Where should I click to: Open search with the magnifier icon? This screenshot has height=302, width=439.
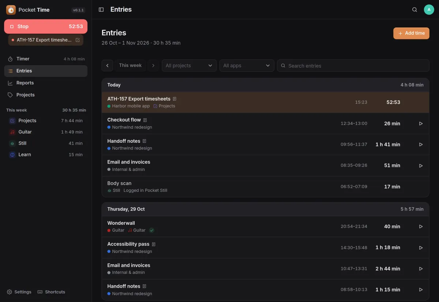(414, 10)
